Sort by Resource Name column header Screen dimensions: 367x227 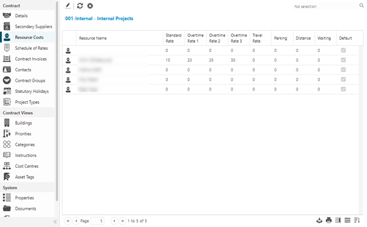click(x=120, y=38)
